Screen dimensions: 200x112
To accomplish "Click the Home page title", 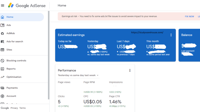I will pyautogui.click(x=62, y=5).
